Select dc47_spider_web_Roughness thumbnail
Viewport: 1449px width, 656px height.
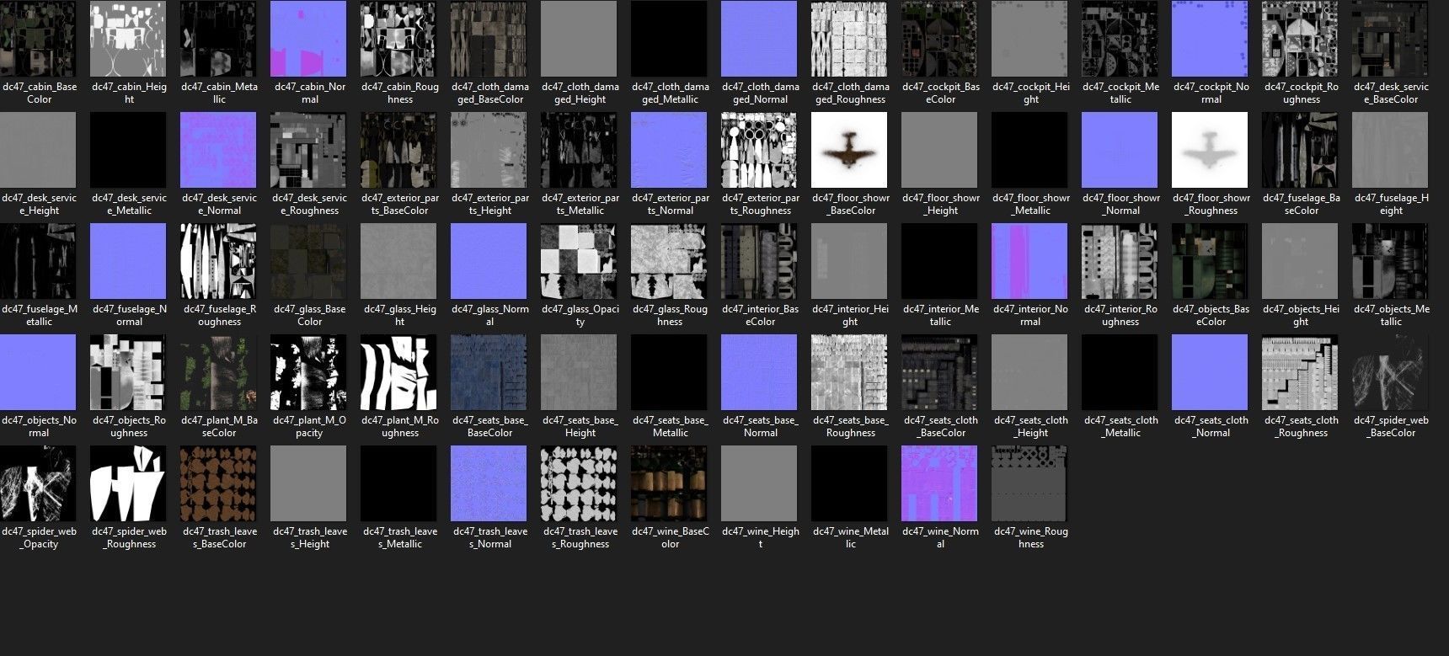click(x=129, y=483)
